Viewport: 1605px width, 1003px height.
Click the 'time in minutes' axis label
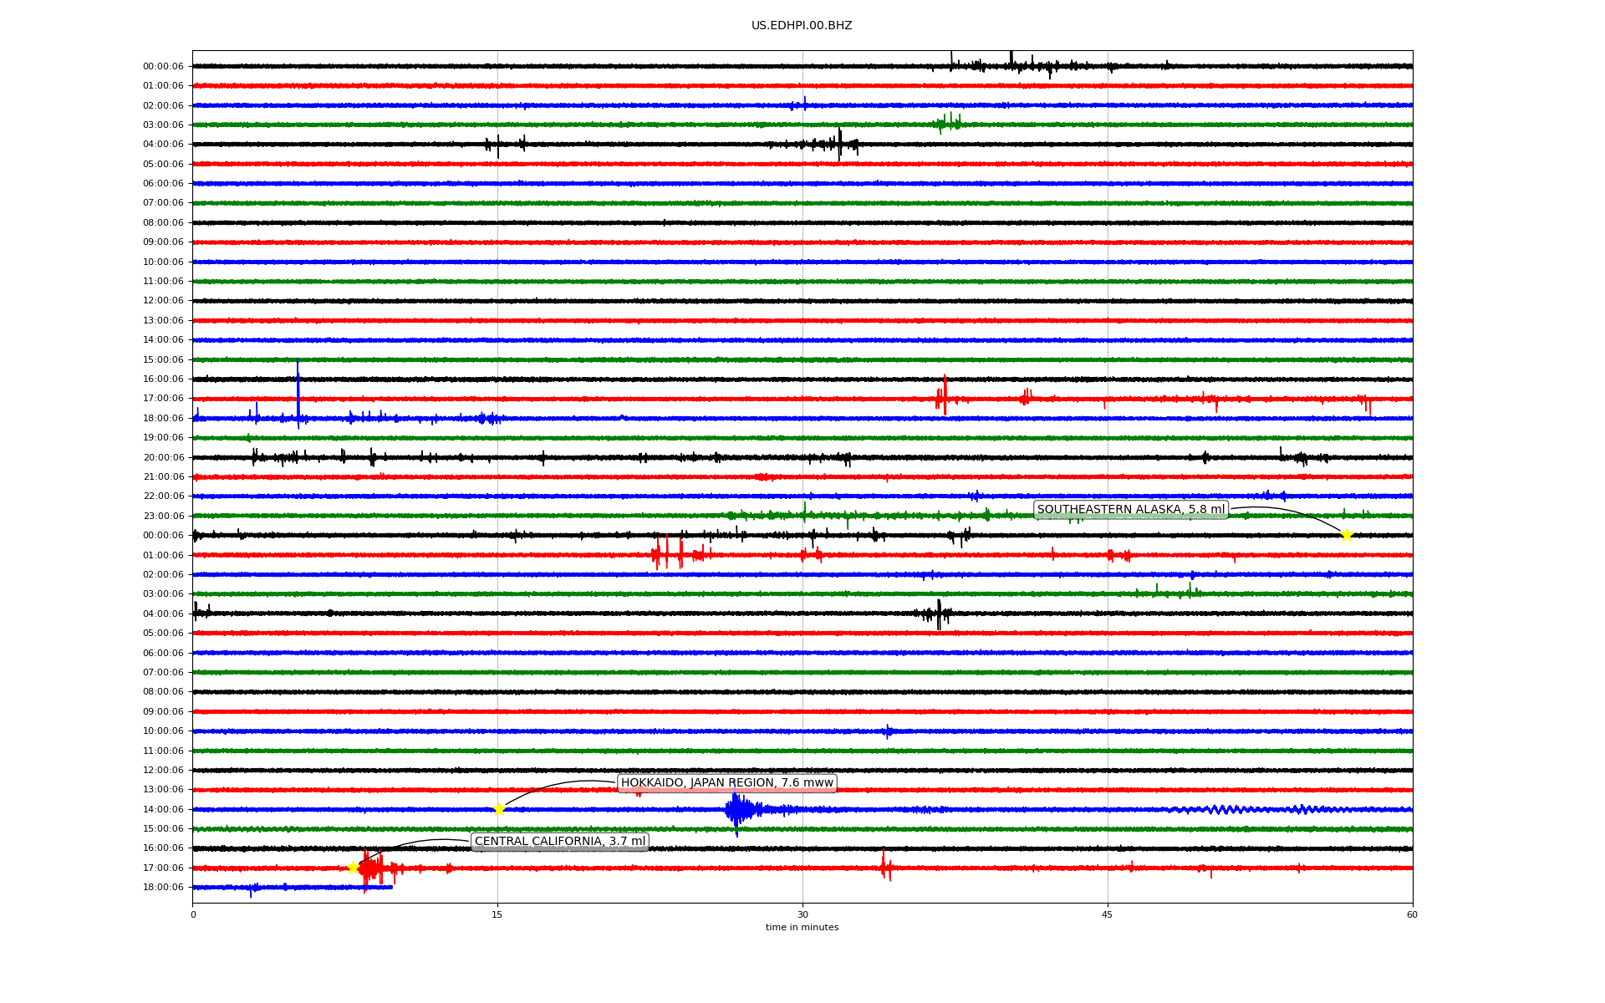pyautogui.click(x=802, y=927)
